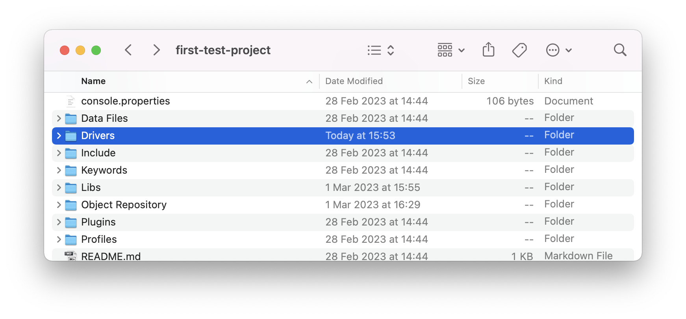Image resolution: width=686 pixels, height=319 pixels.
Task: Navigate back using the back arrow
Action: [128, 50]
